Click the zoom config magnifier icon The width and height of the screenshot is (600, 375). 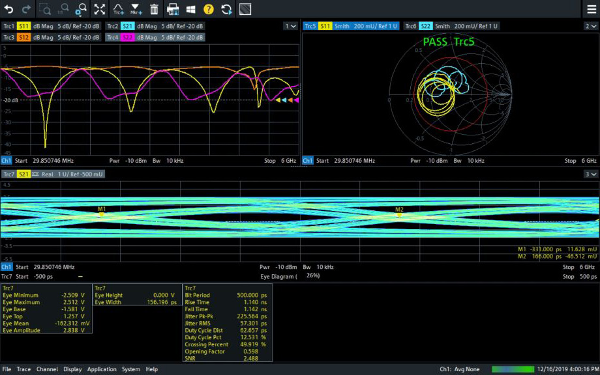(x=81, y=9)
